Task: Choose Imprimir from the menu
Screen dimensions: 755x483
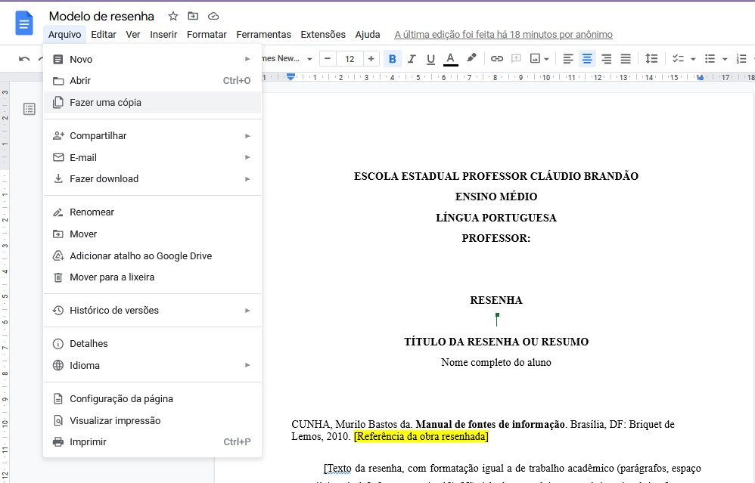Action: pyautogui.click(x=152, y=441)
